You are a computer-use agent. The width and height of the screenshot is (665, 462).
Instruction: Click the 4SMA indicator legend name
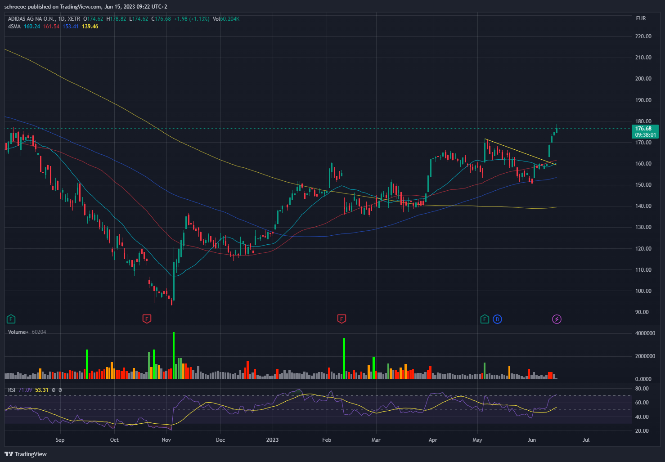coord(14,27)
